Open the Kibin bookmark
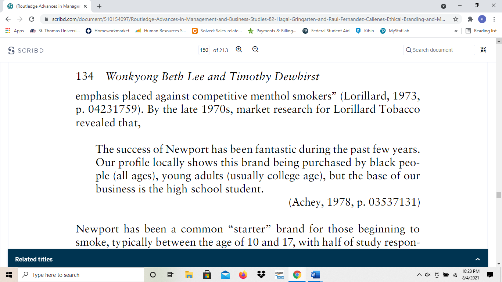 click(x=365, y=31)
